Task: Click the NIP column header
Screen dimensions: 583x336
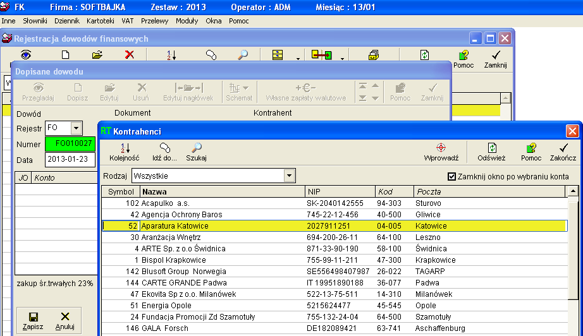Action: (340, 191)
